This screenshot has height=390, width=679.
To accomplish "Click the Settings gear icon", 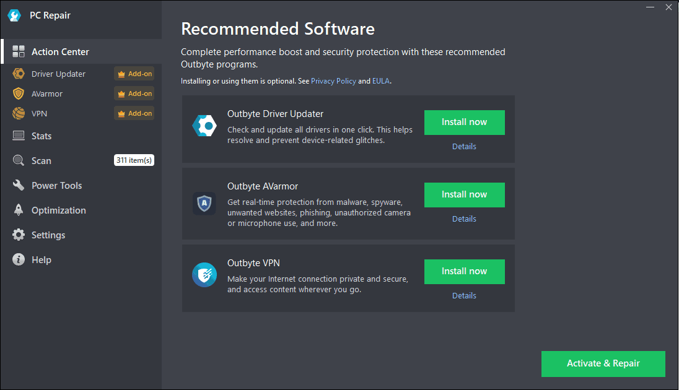I will 19,235.
